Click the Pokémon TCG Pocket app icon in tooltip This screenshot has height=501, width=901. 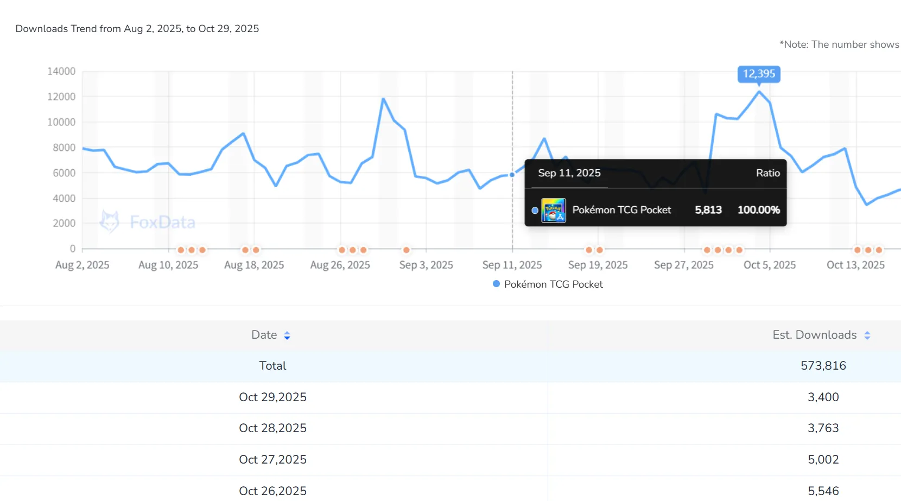pos(554,210)
